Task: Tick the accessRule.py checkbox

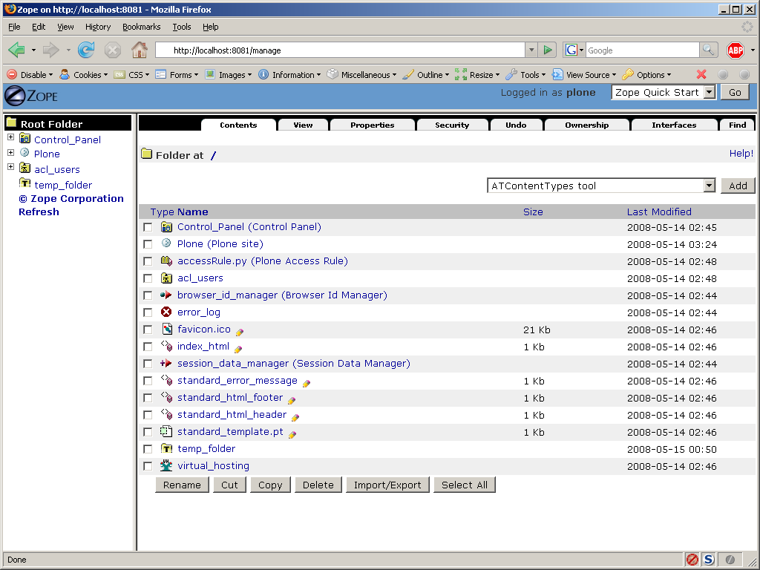Action: pyautogui.click(x=148, y=261)
